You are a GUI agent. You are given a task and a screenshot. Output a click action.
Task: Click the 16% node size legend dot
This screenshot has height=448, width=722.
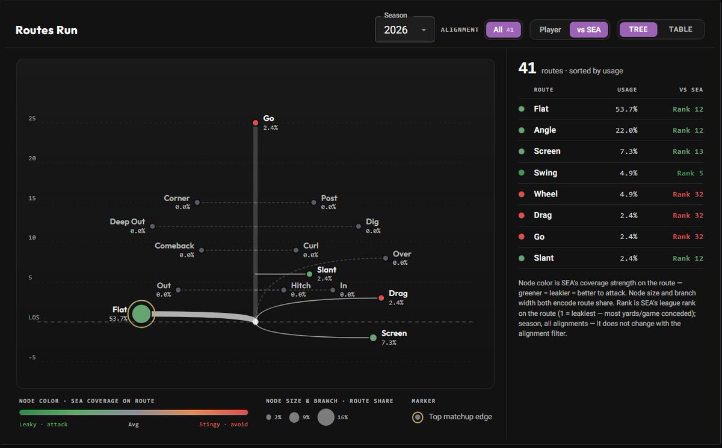(326, 417)
